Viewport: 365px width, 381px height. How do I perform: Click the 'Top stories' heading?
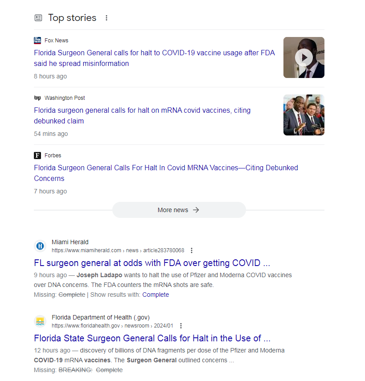tap(72, 18)
